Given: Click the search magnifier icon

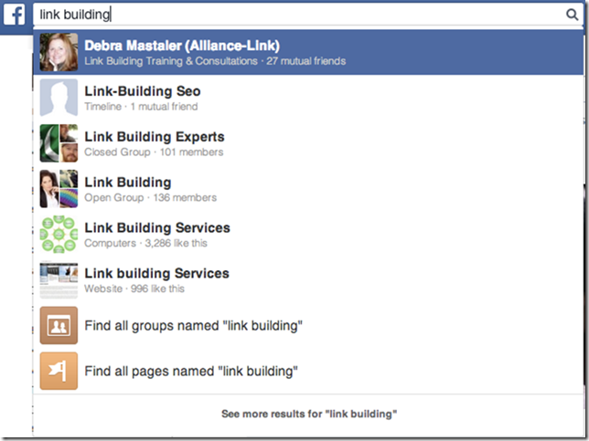Looking at the screenshot, I should (572, 15).
